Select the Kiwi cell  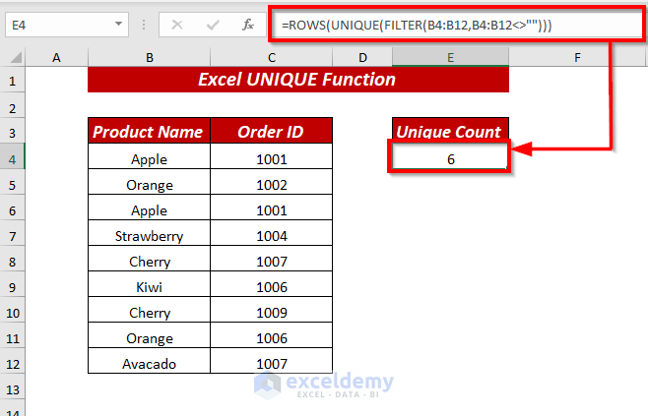point(149,284)
